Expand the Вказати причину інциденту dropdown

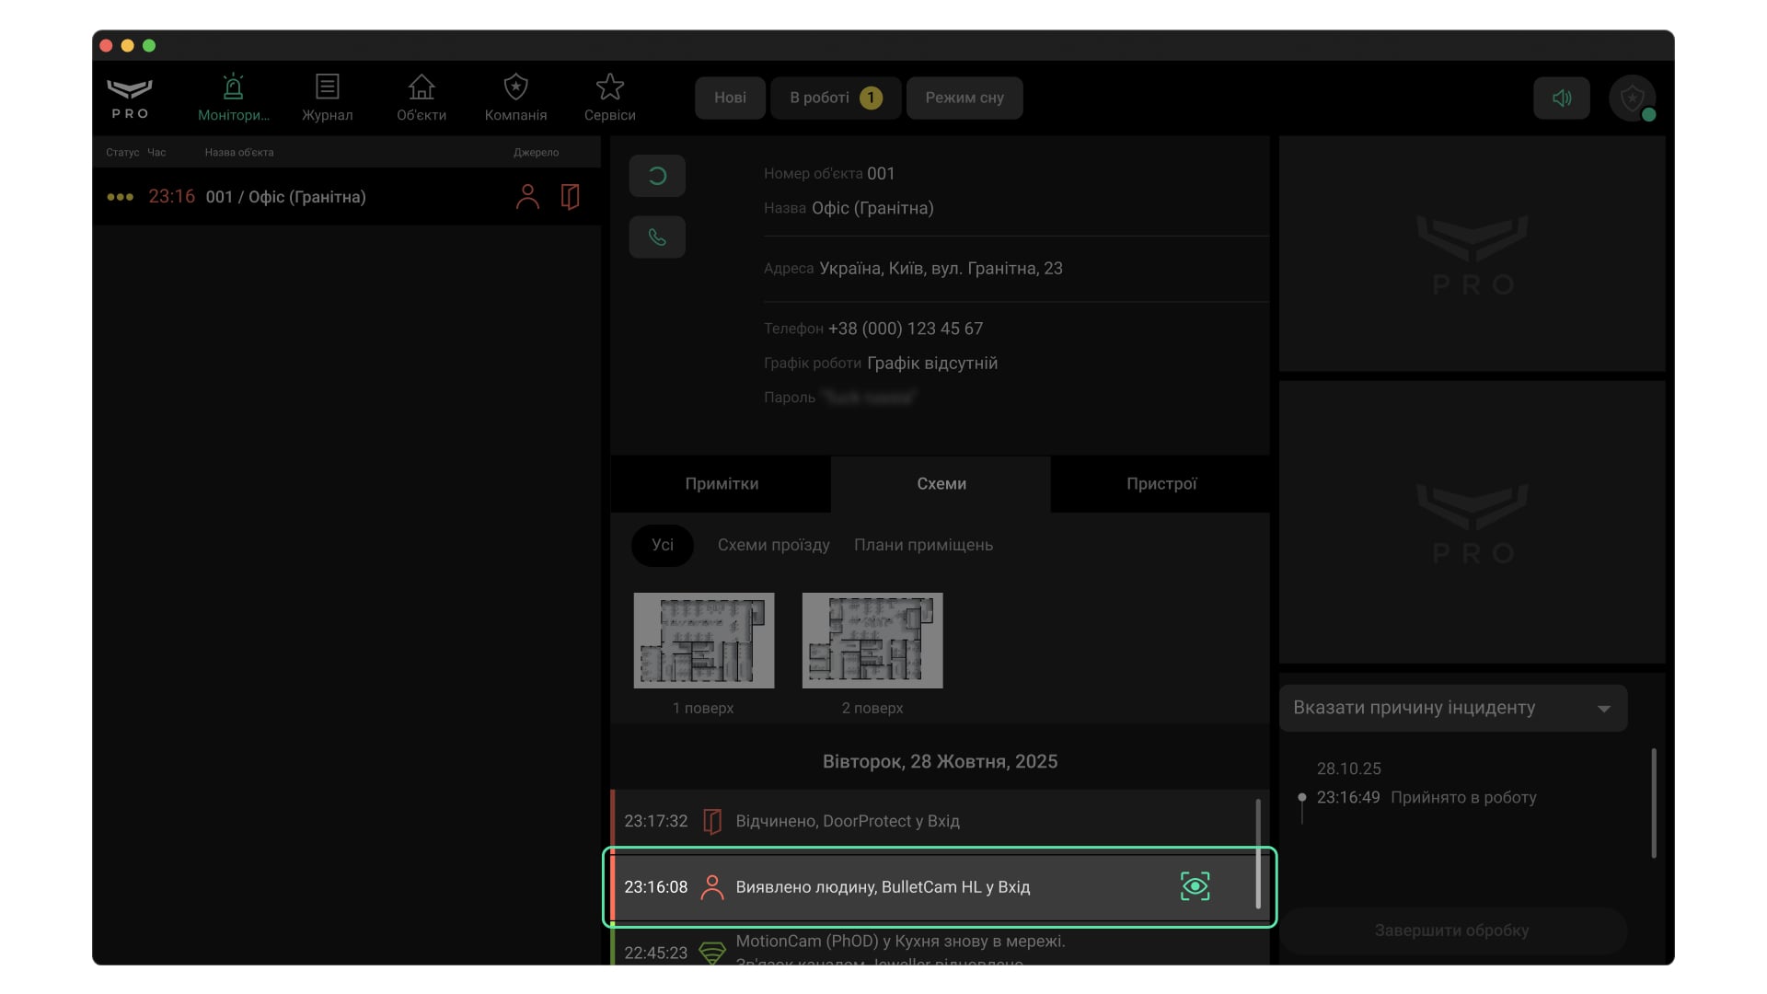(x=1452, y=708)
